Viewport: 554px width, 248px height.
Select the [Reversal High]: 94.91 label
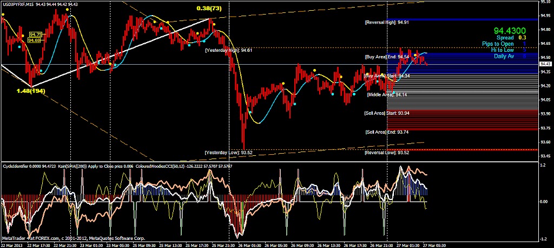pyautogui.click(x=387, y=22)
